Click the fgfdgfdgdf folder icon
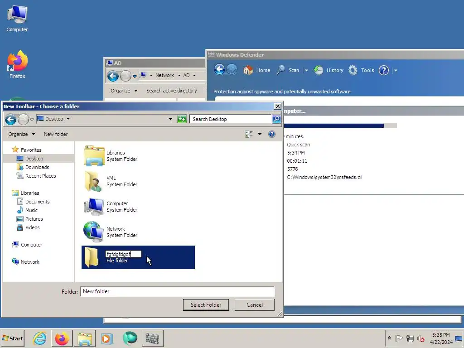Screen dimensions: 464x348 pos(92,257)
